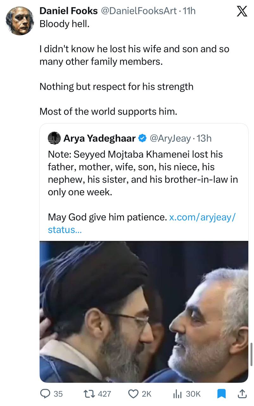Open the Daniel Fooks display name
This screenshot has height=406, width=254.
68,11
